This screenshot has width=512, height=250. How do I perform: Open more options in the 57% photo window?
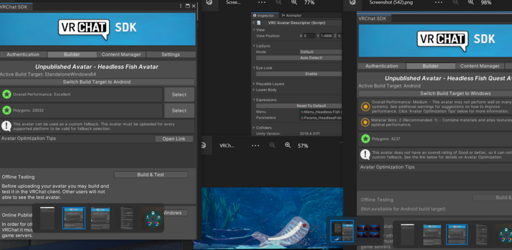255,146
